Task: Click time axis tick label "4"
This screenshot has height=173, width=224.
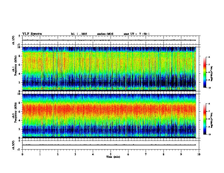Action: [93, 154]
